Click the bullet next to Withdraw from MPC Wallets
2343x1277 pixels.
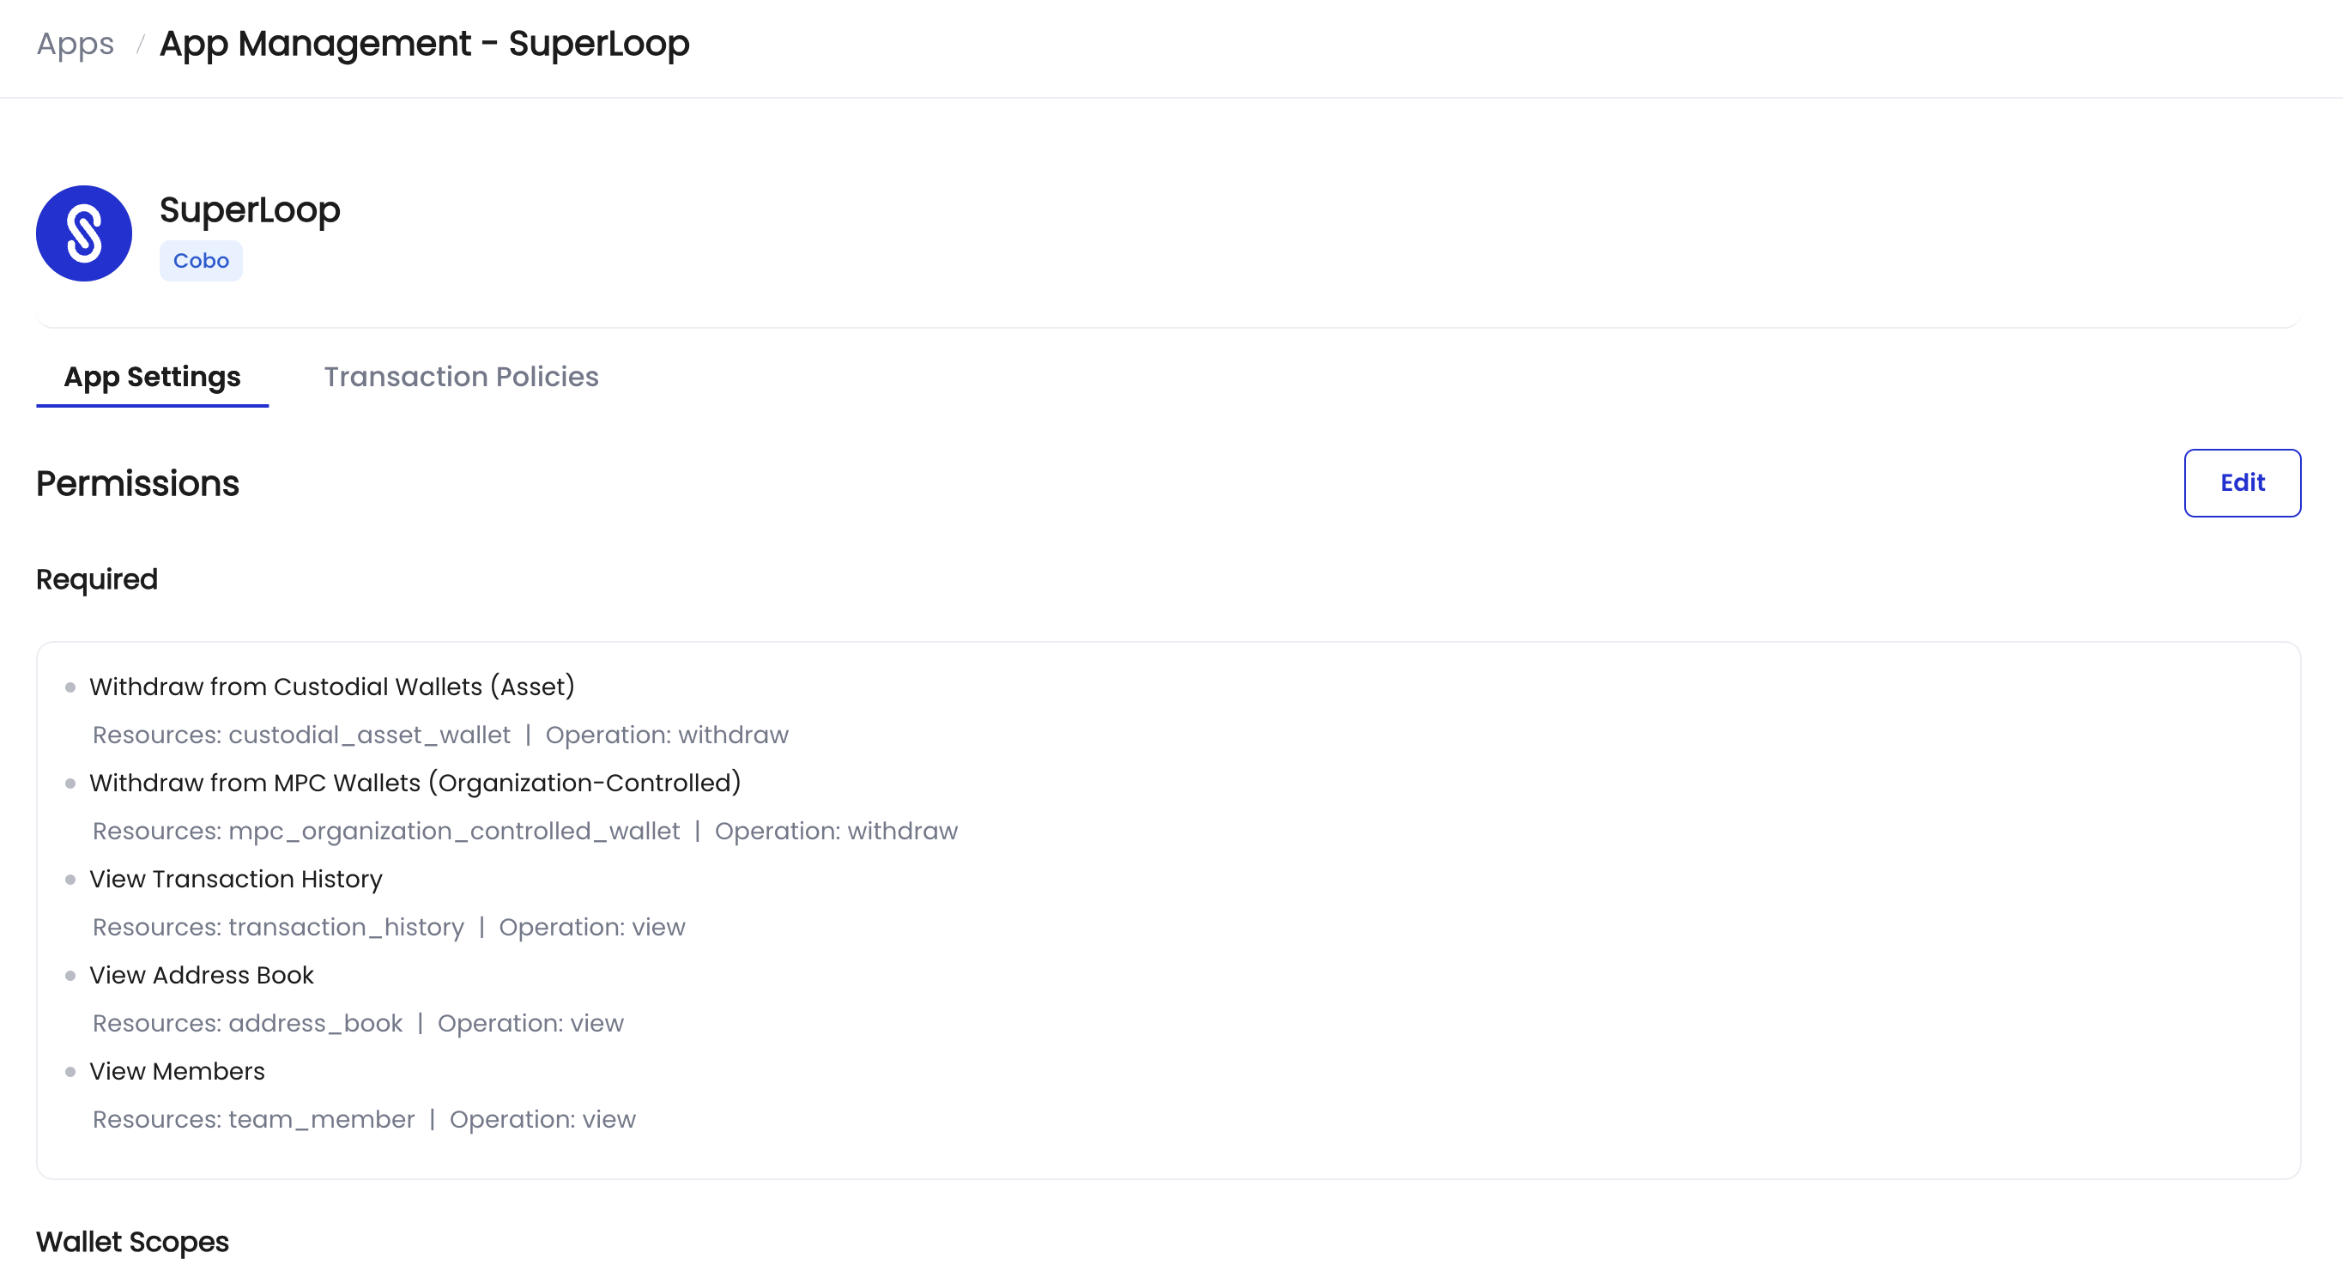coord(71,784)
